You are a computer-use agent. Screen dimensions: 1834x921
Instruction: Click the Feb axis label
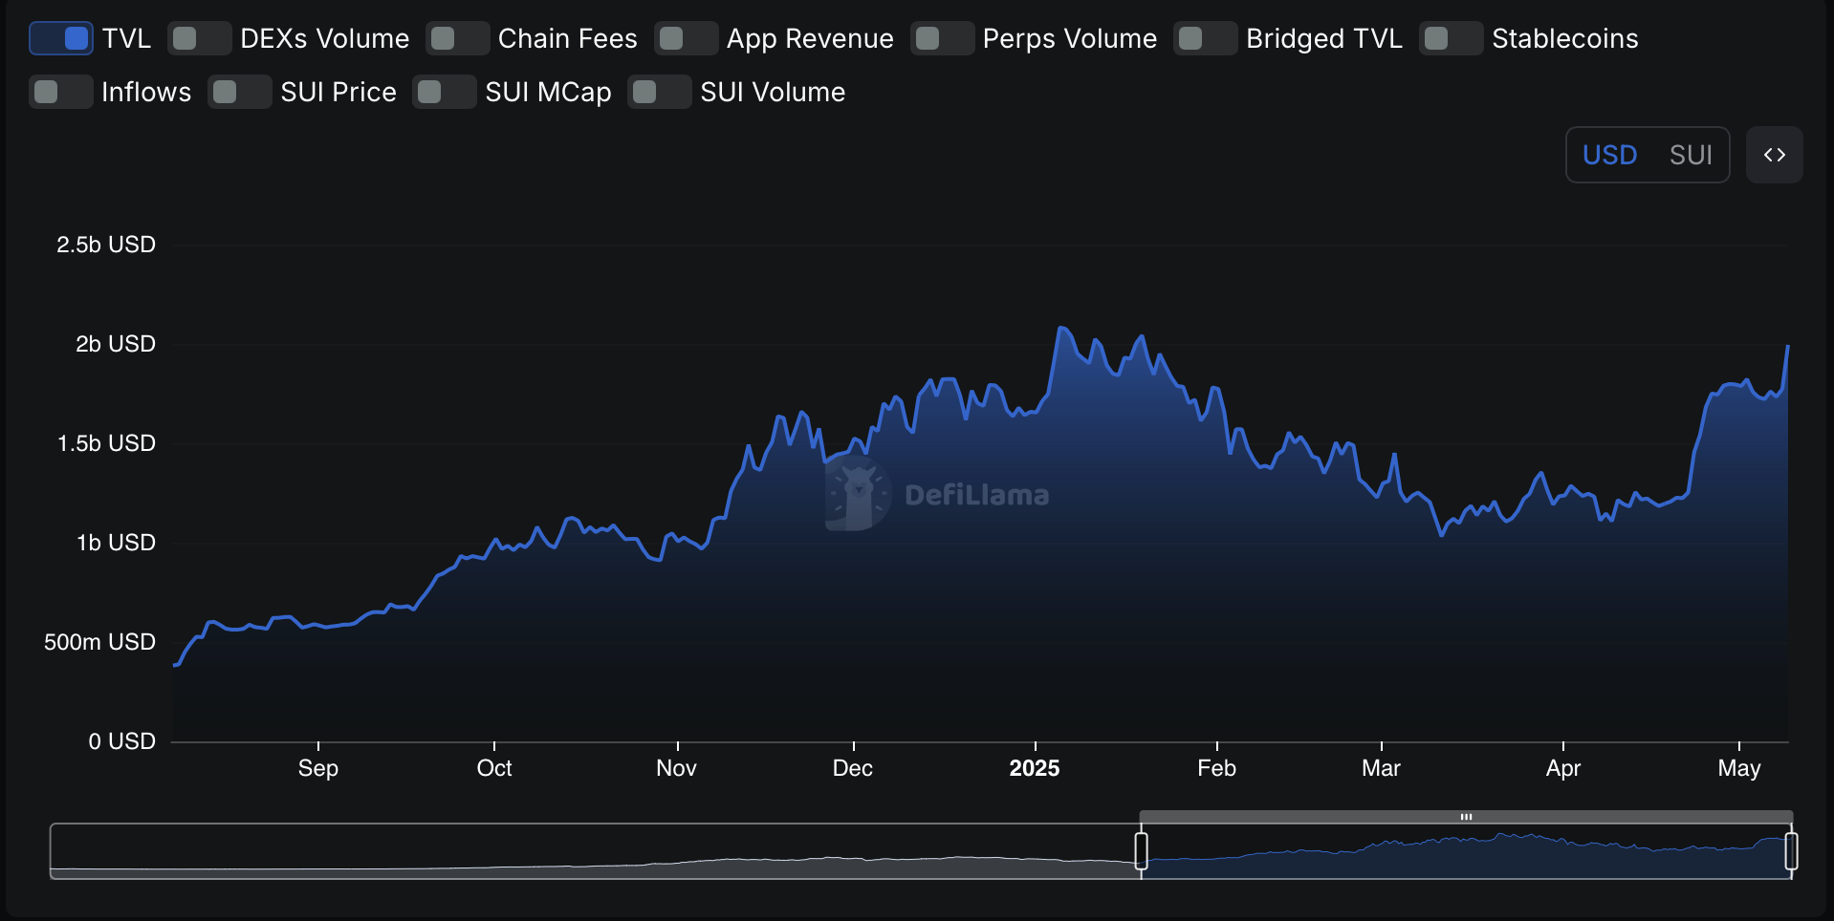point(1217,768)
